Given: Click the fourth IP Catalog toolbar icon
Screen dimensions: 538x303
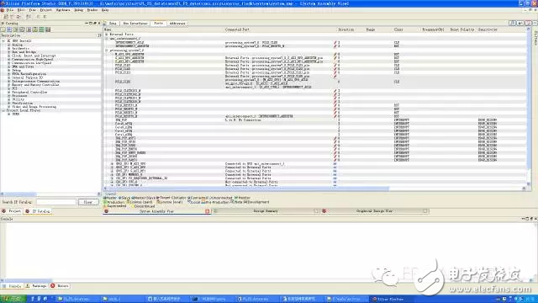Looking at the screenshot, I should point(23,30).
